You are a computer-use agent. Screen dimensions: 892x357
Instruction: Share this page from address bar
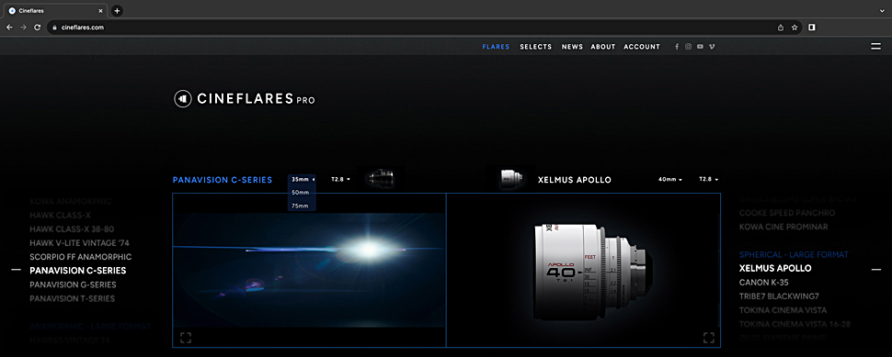[x=781, y=28]
